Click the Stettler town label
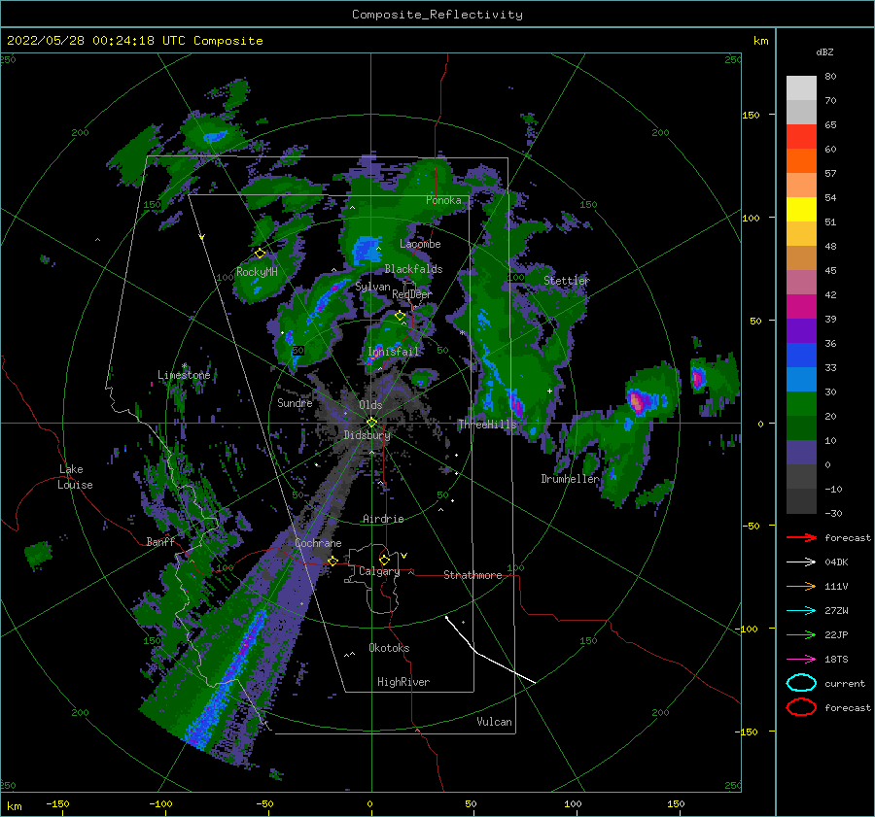 coord(567,281)
